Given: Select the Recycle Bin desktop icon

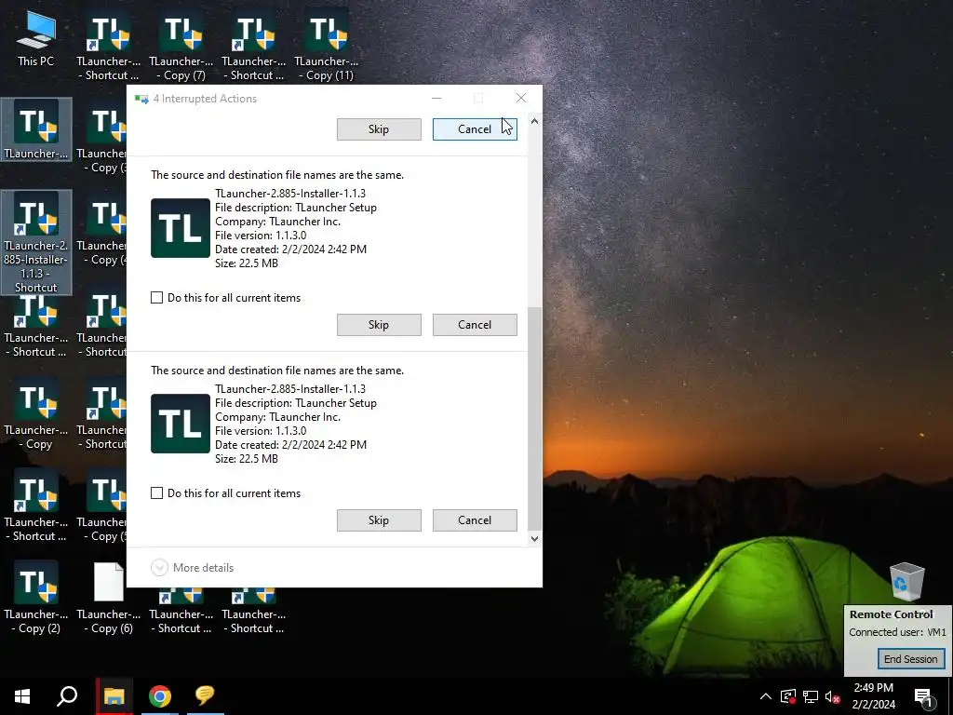Looking at the screenshot, I should [906, 582].
